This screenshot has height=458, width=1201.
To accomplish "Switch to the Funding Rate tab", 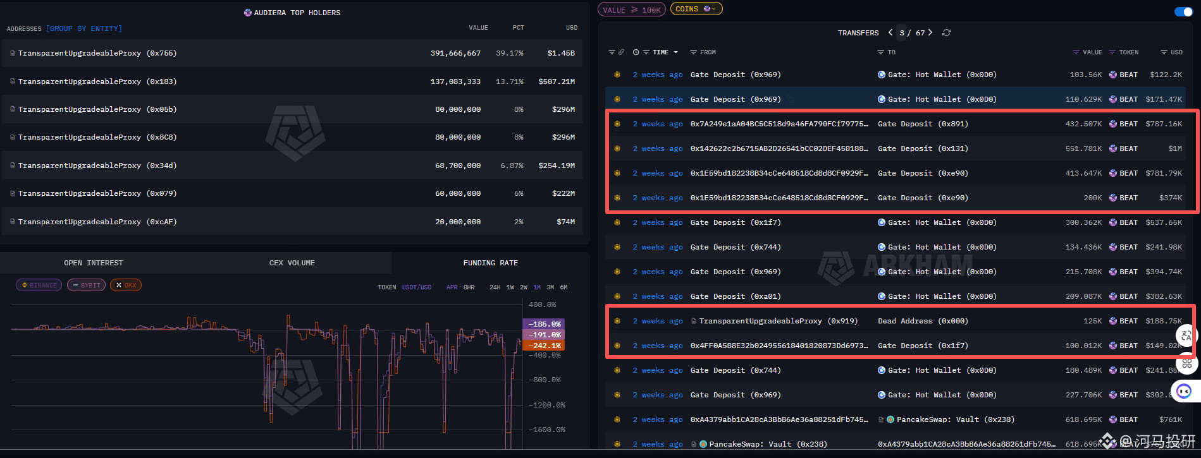I will (x=491, y=263).
